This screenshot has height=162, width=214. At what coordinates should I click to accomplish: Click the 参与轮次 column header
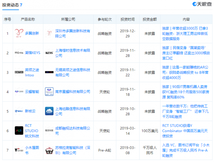click(x=105, y=19)
